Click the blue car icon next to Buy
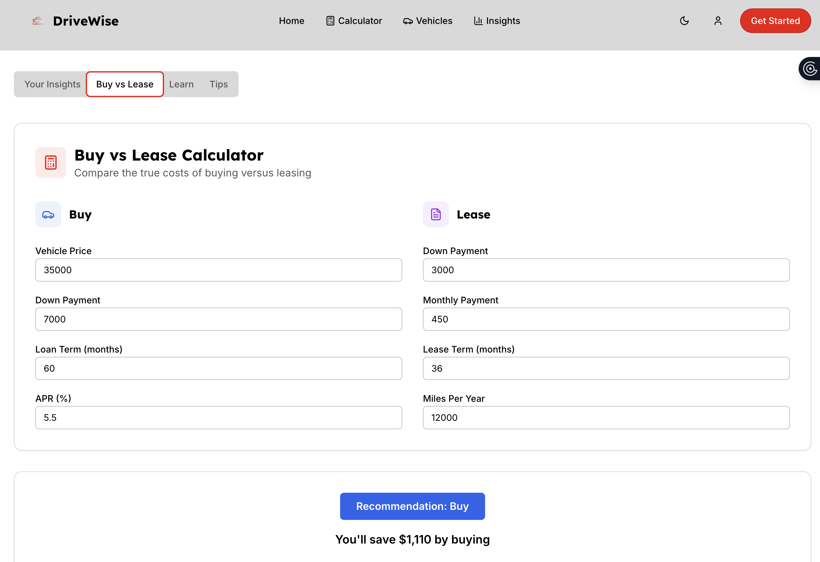This screenshot has width=820, height=562. coord(48,214)
